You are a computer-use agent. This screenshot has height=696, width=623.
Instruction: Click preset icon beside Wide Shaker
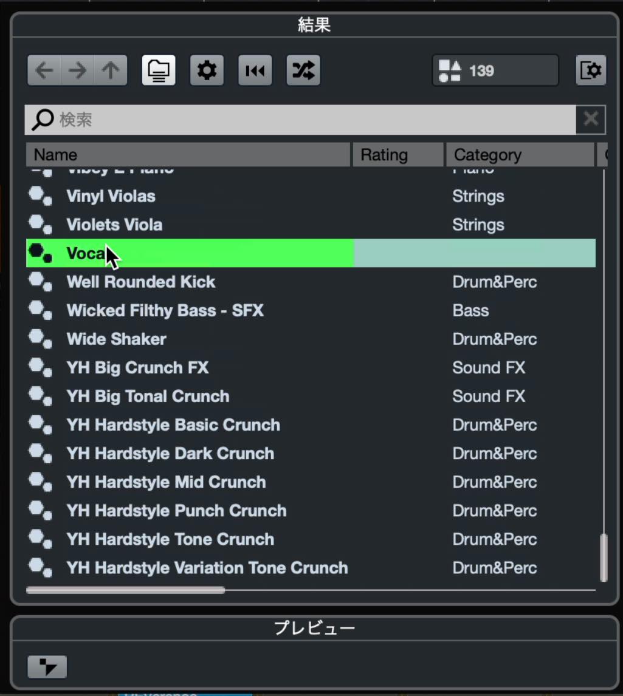pyautogui.click(x=41, y=339)
